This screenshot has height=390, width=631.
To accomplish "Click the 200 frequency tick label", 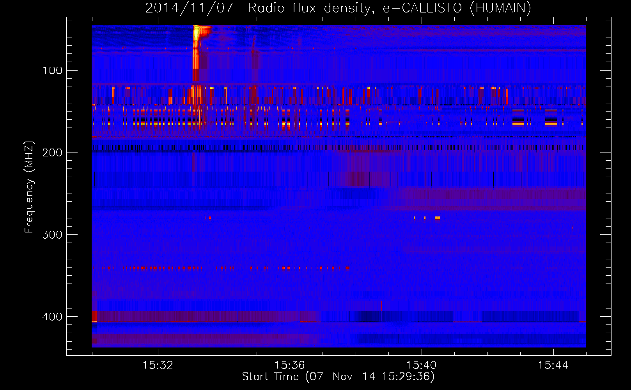I will (x=53, y=152).
